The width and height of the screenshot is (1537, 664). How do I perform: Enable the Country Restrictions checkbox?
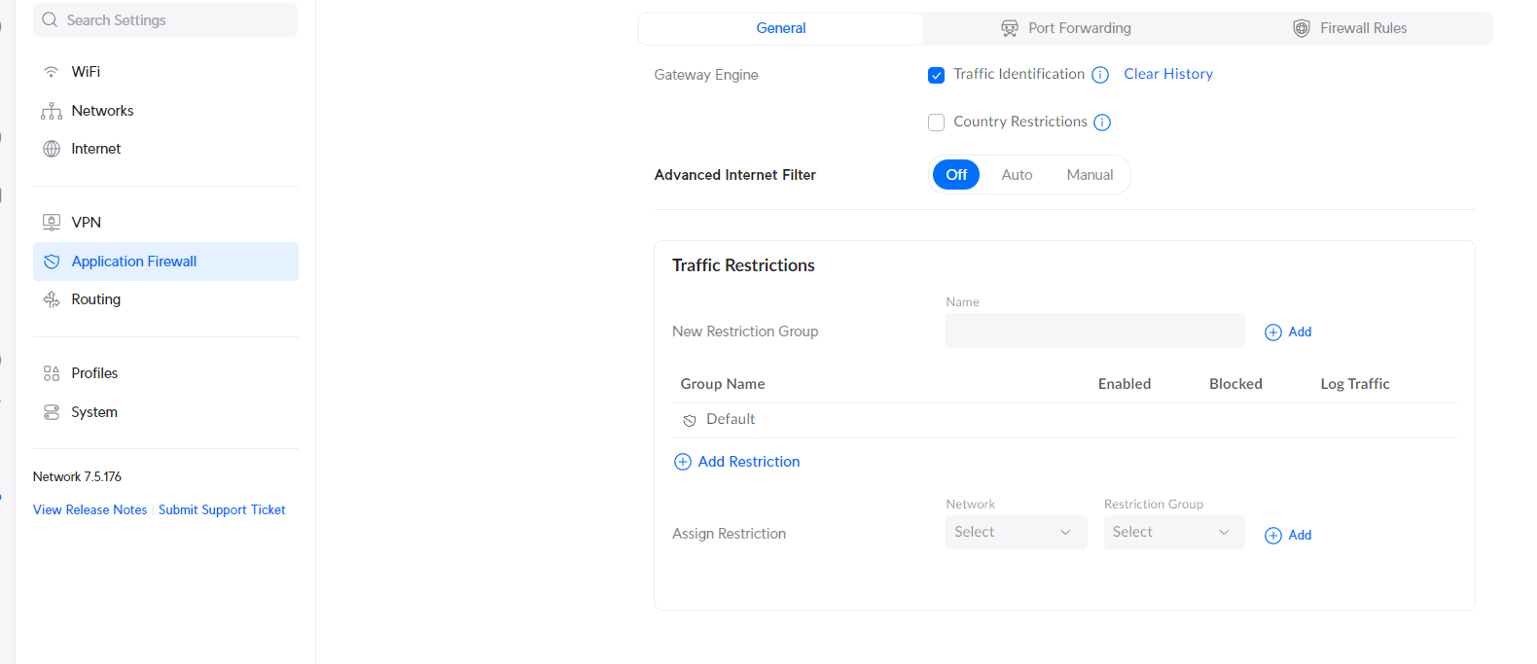937,122
